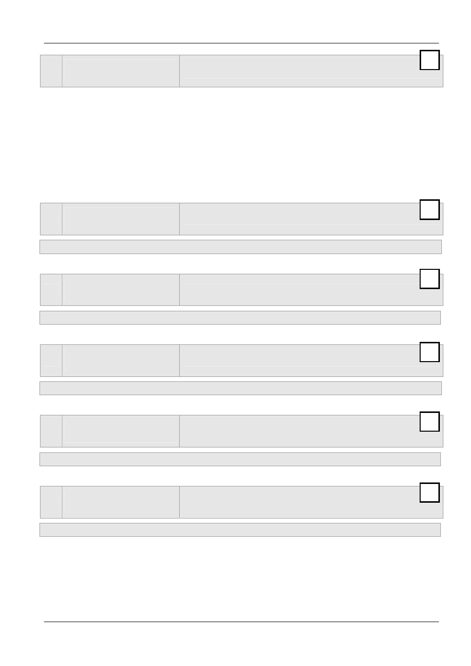This screenshot has height=666, width=471.
Task: Click the wide gray bar under fifth row
Action: tap(240, 459)
